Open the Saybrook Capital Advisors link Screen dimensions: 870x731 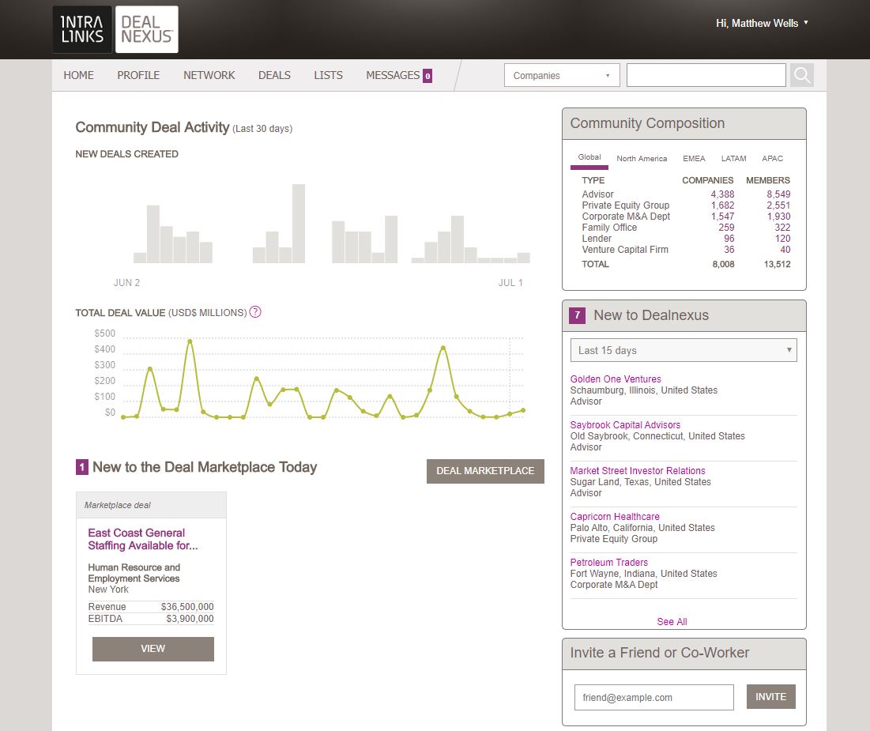[x=625, y=424]
